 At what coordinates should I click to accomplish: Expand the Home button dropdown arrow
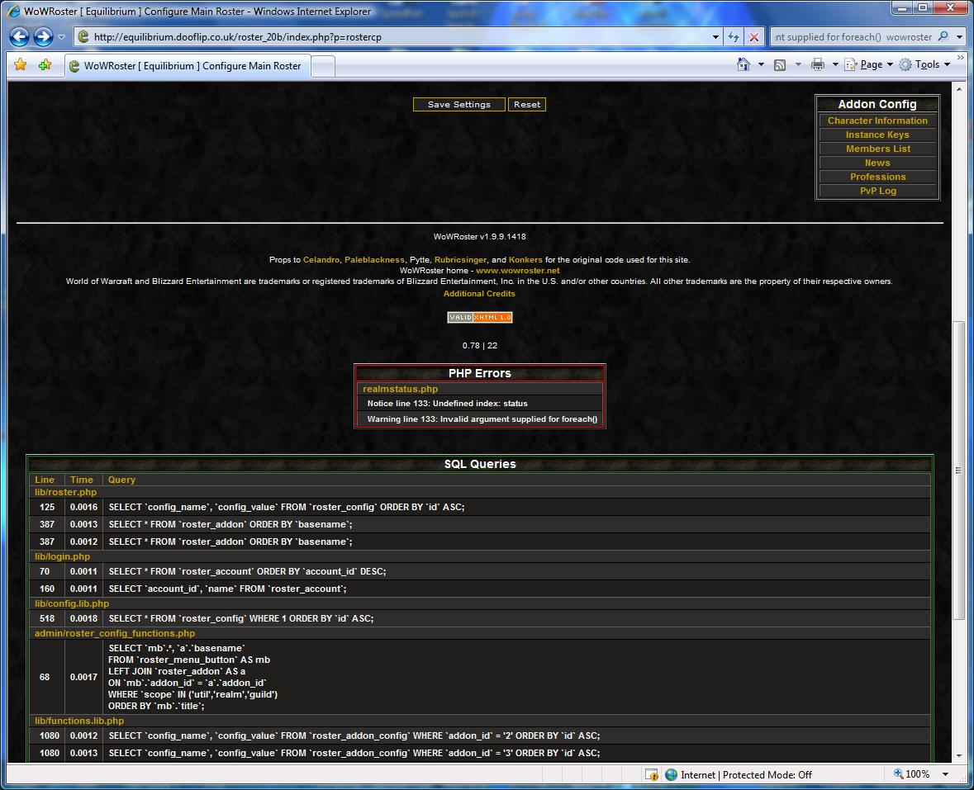coord(761,64)
